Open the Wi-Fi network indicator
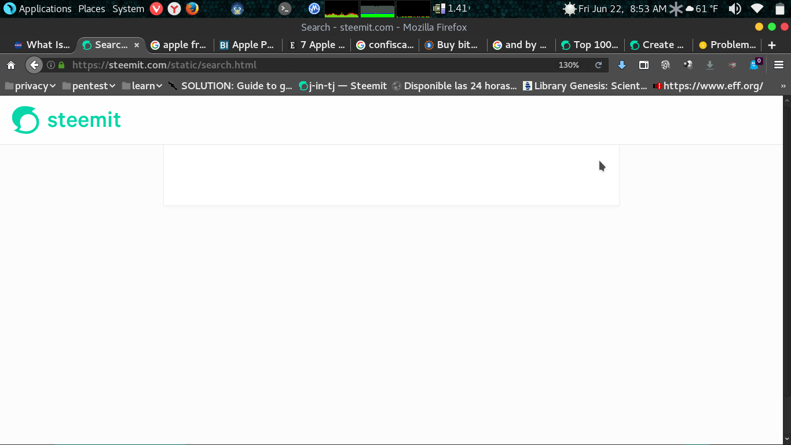 click(x=757, y=9)
